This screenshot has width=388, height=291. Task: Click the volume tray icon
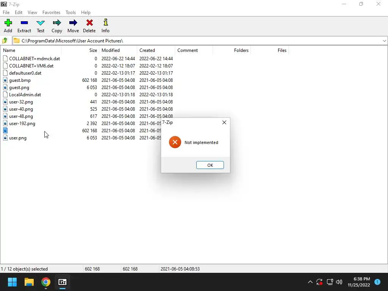point(339,282)
